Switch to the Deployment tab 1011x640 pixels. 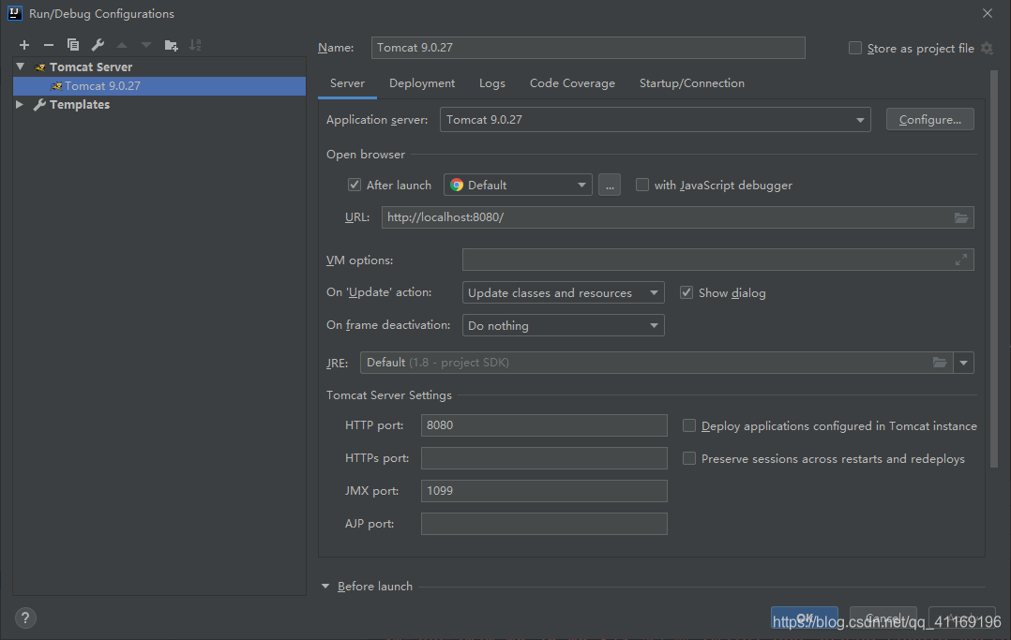tap(422, 83)
